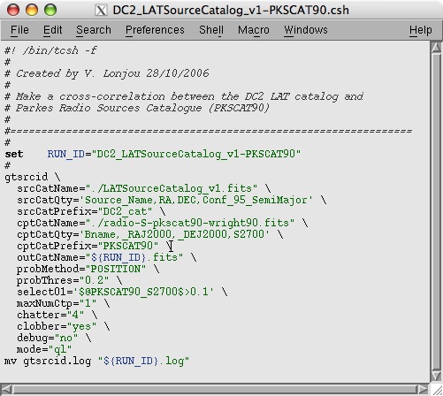Open the File menu
443x396 pixels.
pos(19,30)
